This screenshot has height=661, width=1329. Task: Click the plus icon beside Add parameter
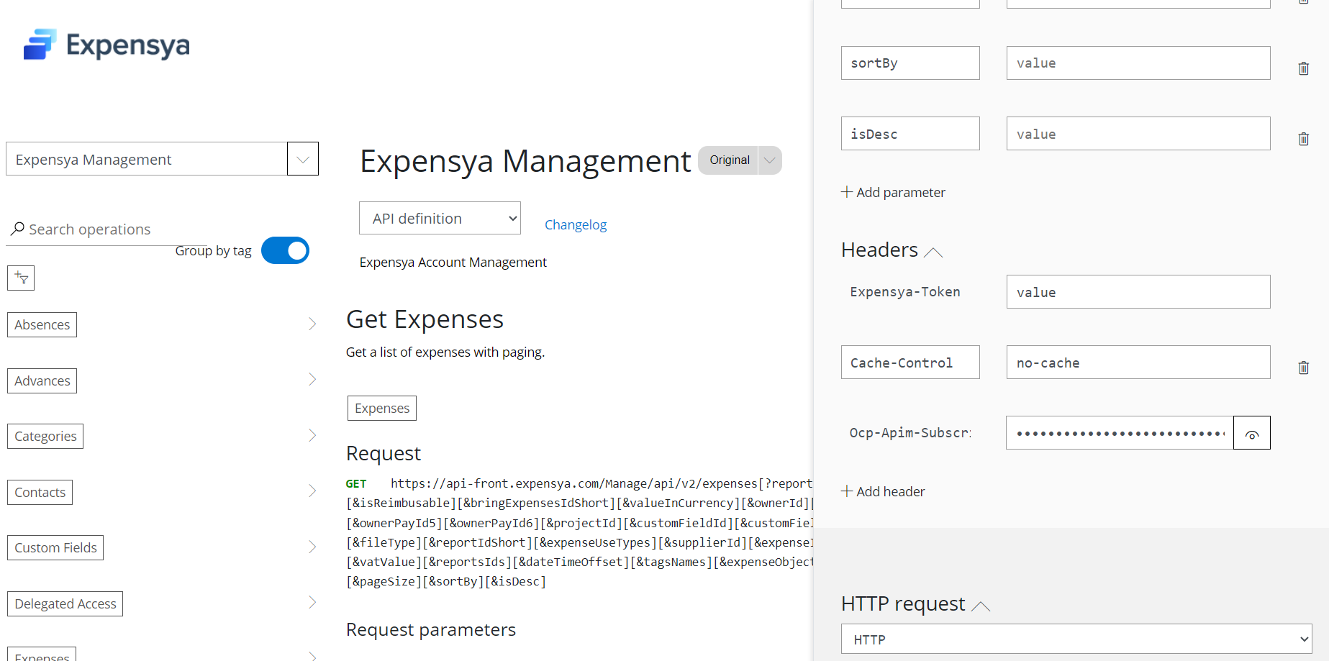point(847,192)
